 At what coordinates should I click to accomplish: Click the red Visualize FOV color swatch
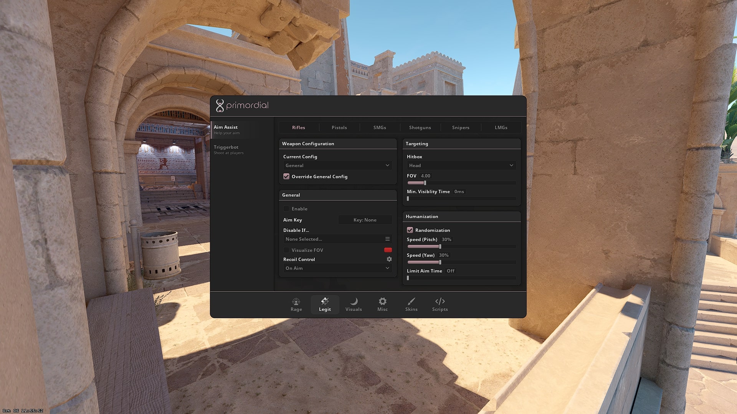(388, 250)
